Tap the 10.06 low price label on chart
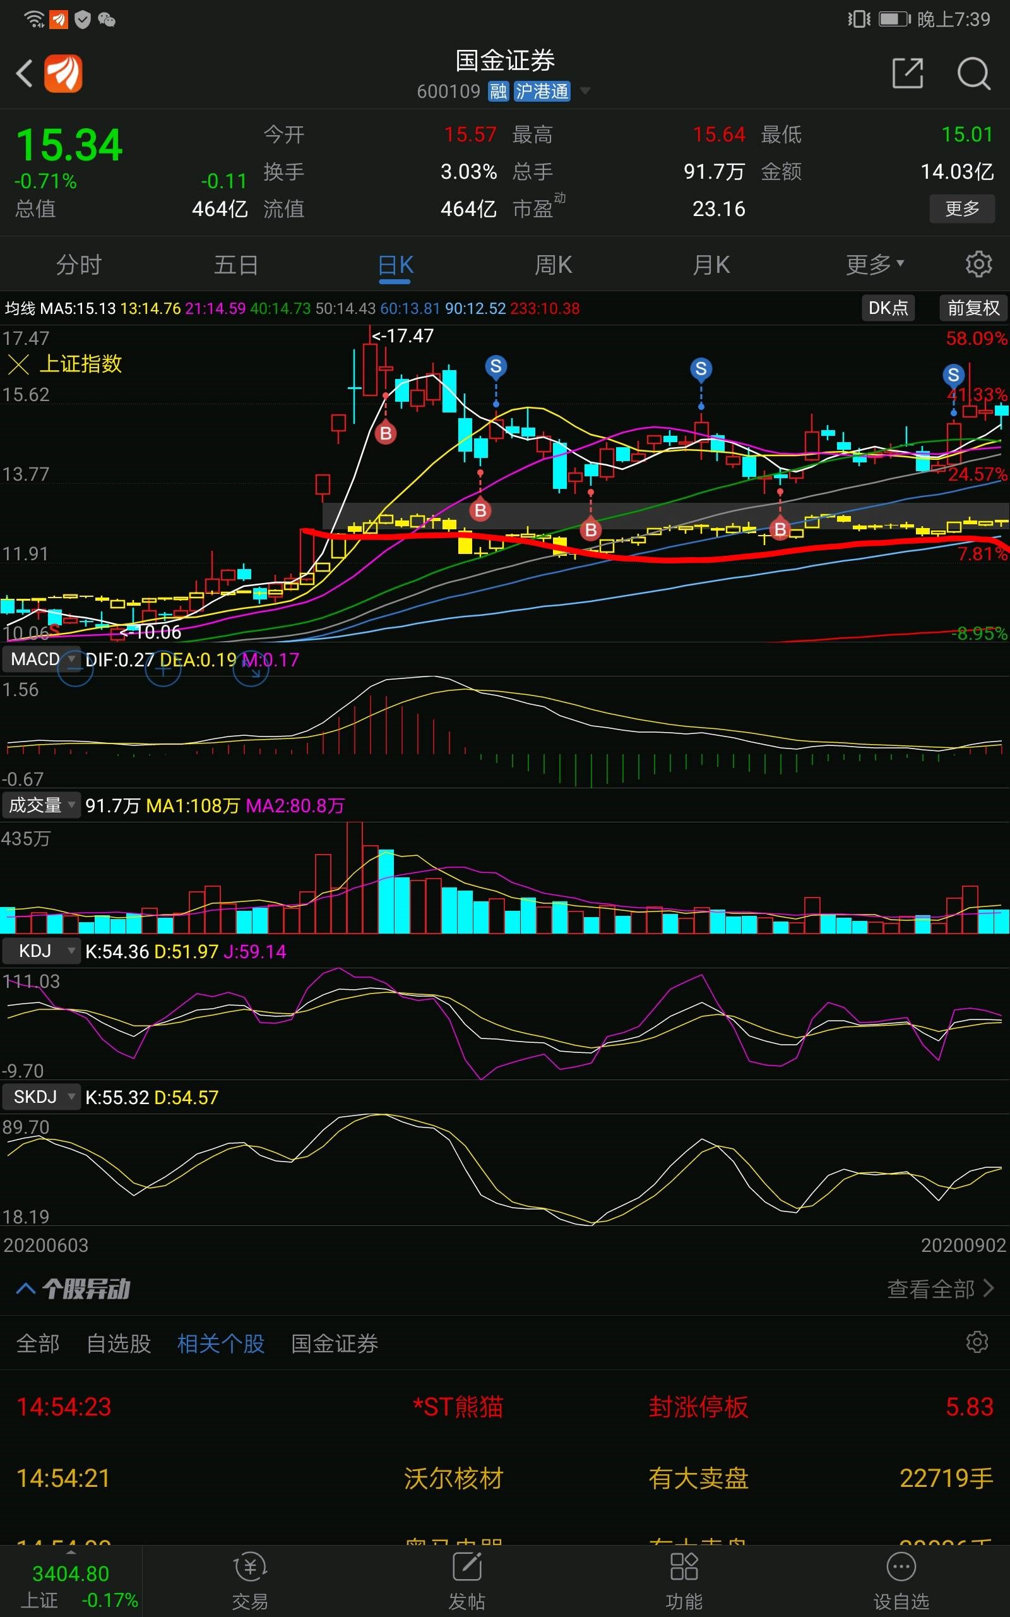 [150, 632]
